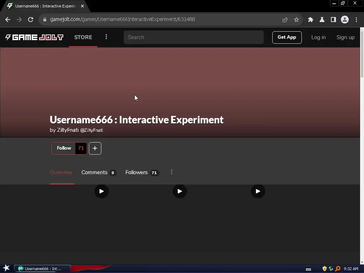
Task: Minimize the browser window
Action: point(334,3)
